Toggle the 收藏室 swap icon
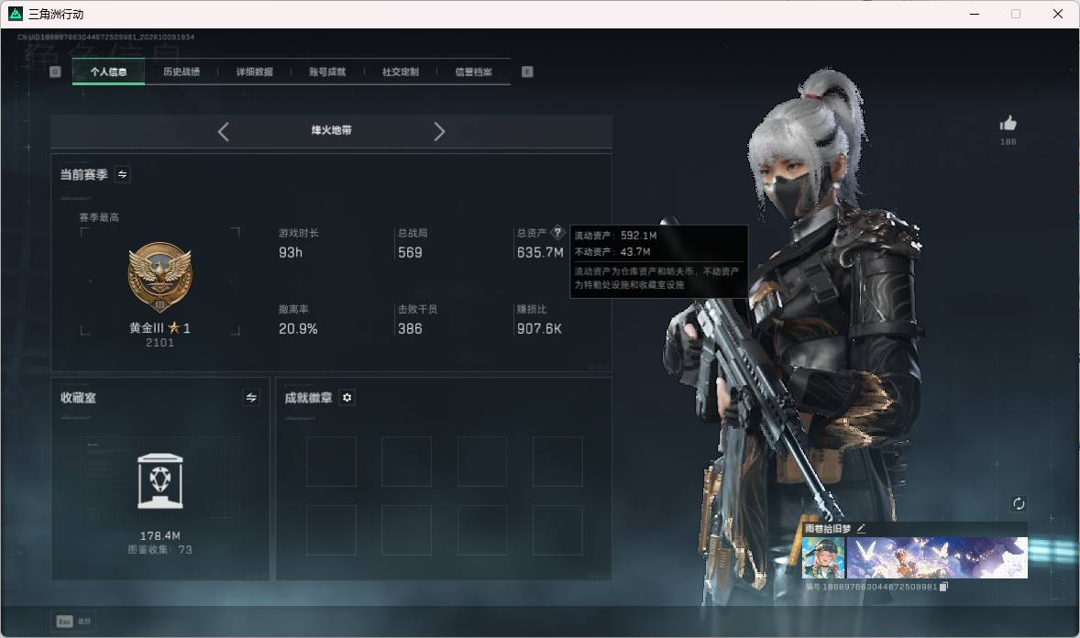The image size is (1080, 638). coord(251,398)
